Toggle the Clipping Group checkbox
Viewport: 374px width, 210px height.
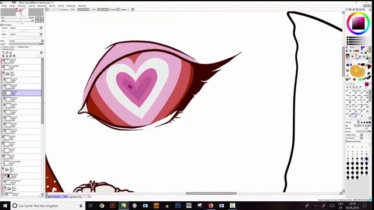coord(18,47)
